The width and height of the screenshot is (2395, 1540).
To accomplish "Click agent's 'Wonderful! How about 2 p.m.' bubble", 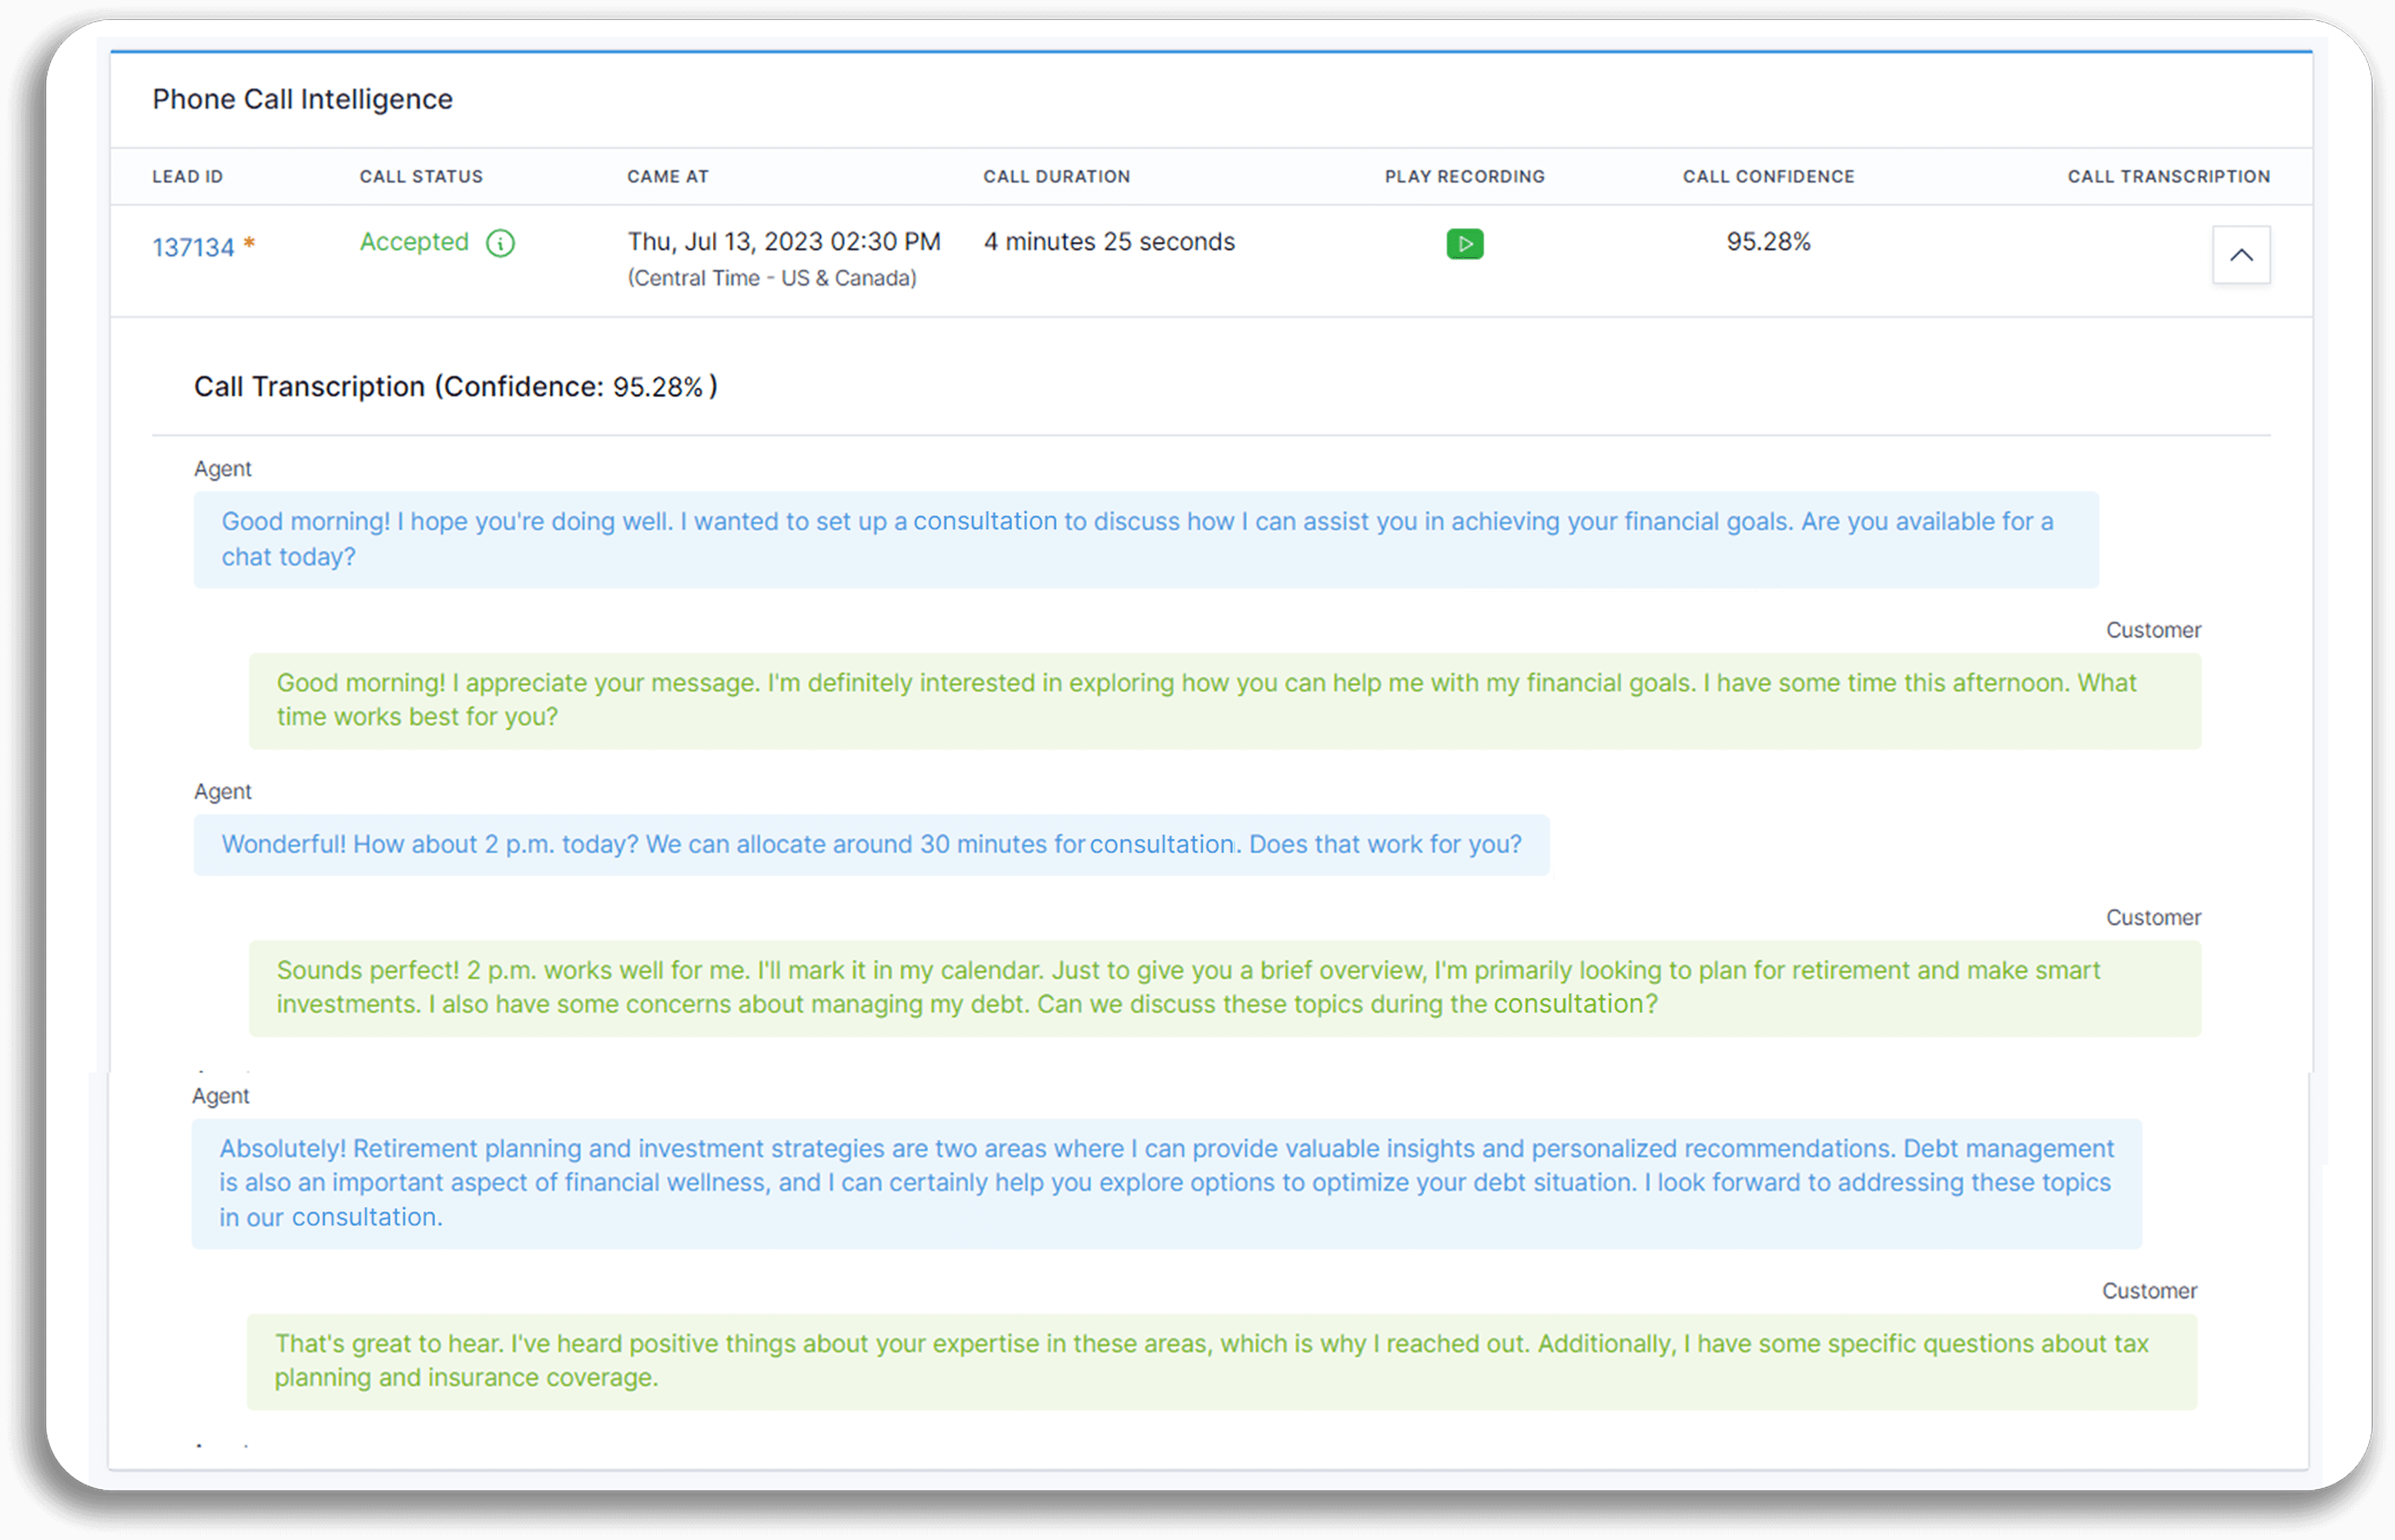I will click(870, 844).
